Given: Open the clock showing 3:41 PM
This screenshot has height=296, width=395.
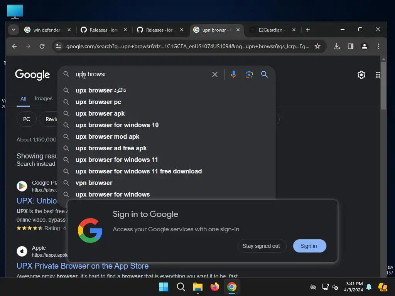Looking at the screenshot, I should 354,287.
